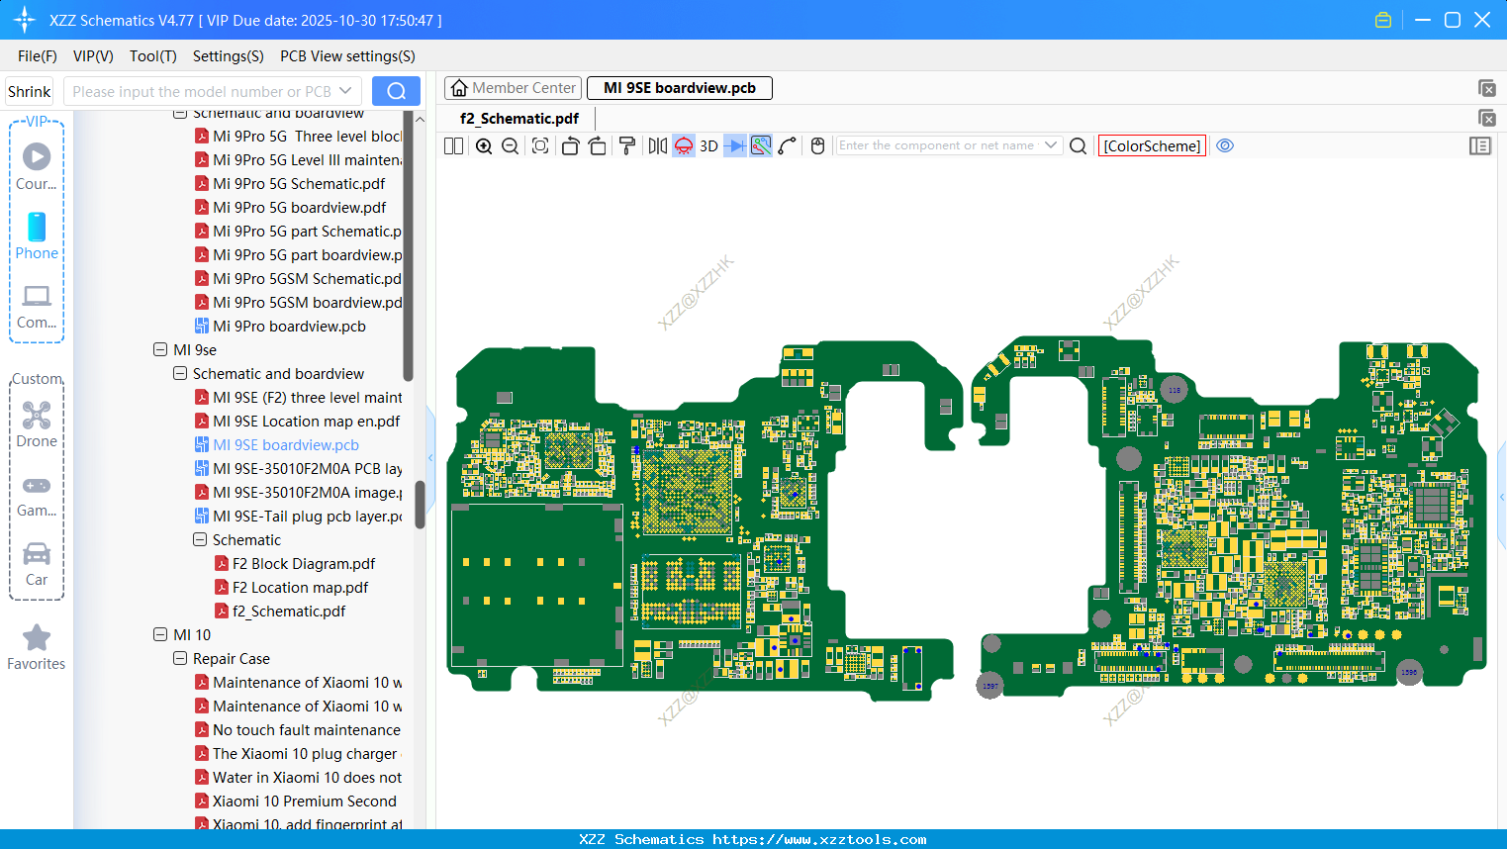Click the mirror flip board icon

click(x=657, y=146)
